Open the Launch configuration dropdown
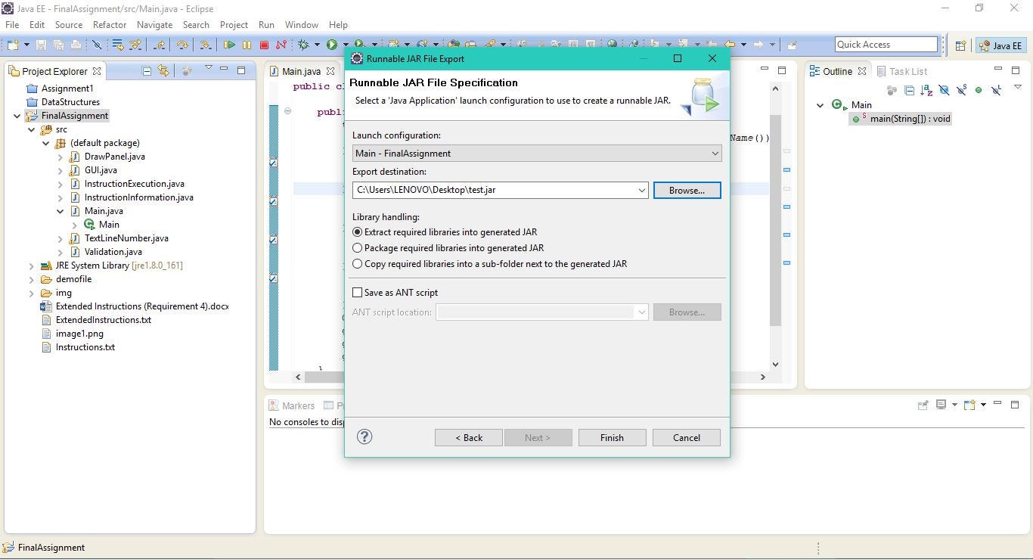The height and width of the screenshot is (559, 1033). coord(715,153)
